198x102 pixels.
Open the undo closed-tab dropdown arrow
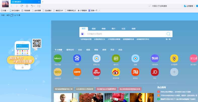point(35,6)
